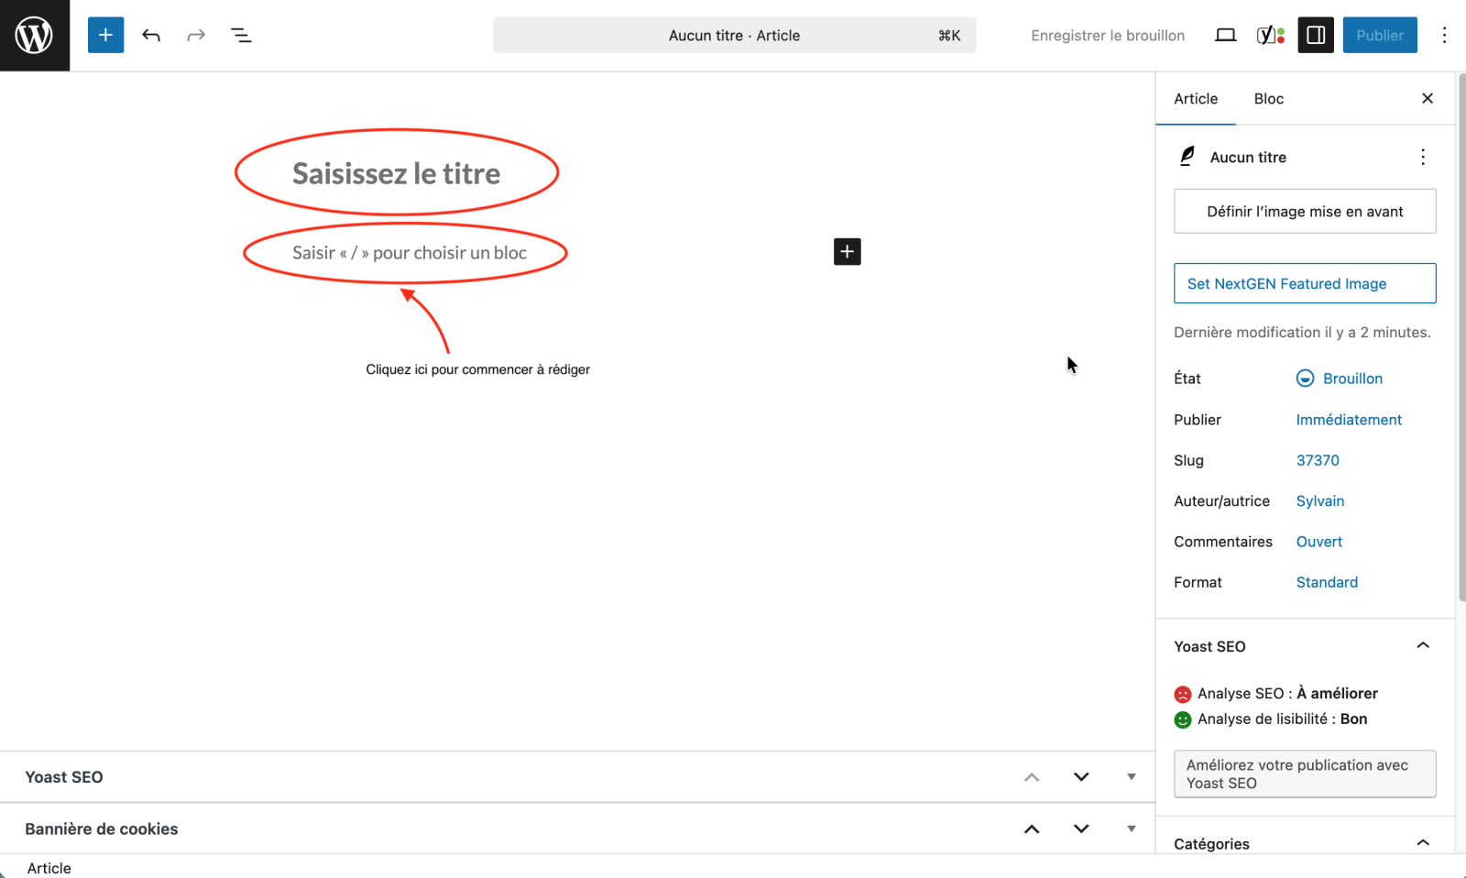Click the undo arrow icon
Viewport: 1466px width, 878px height.
[x=151, y=36]
